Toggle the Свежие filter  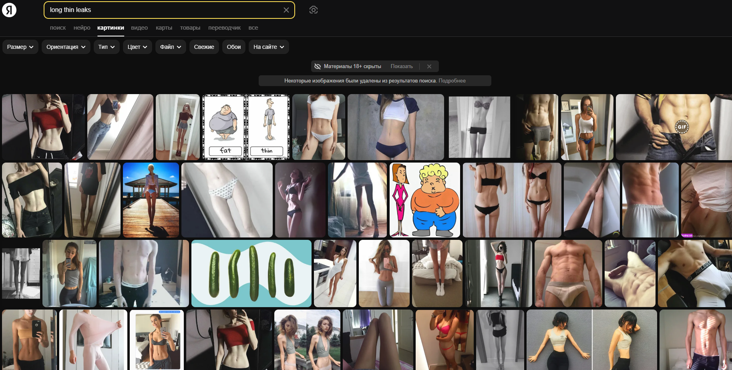coord(204,47)
